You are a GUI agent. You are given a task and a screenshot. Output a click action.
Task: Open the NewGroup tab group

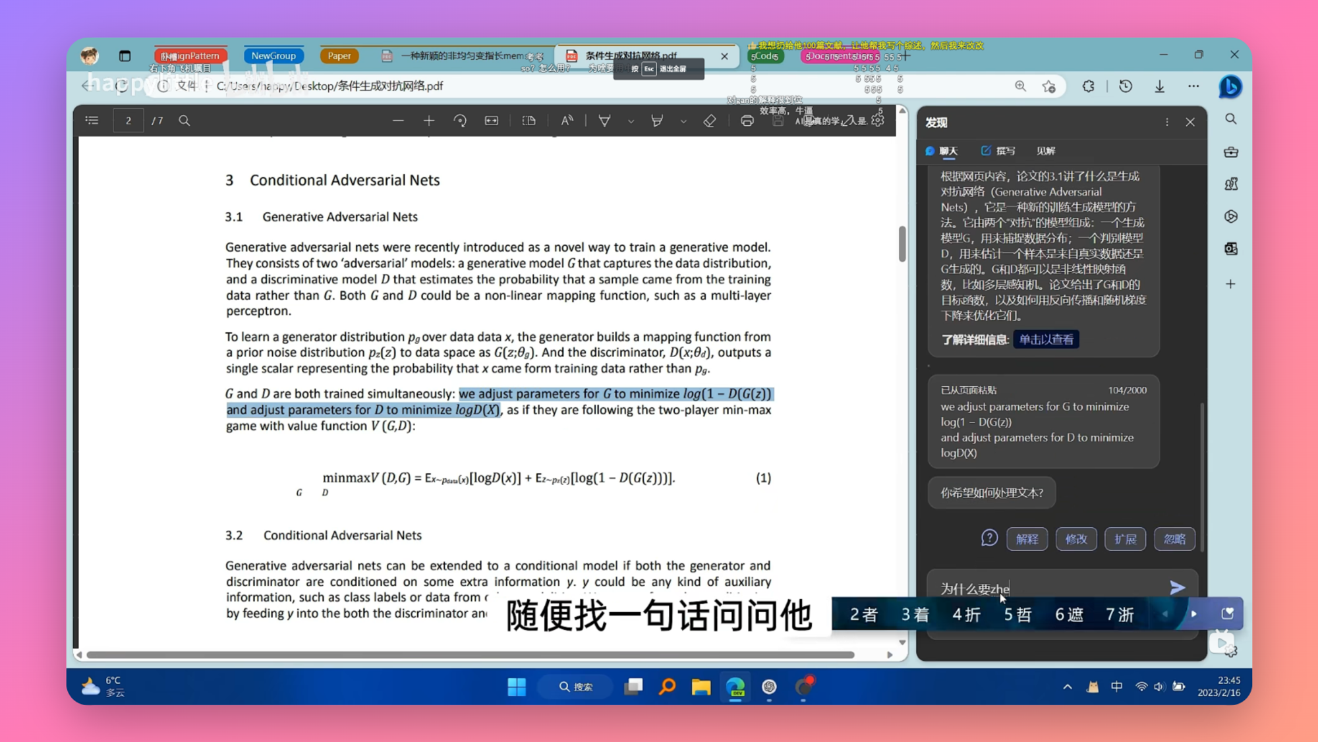point(273,56)
